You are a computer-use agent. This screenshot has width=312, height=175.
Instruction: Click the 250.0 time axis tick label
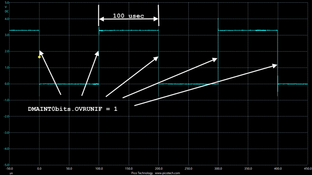click(x=188, y=169)
